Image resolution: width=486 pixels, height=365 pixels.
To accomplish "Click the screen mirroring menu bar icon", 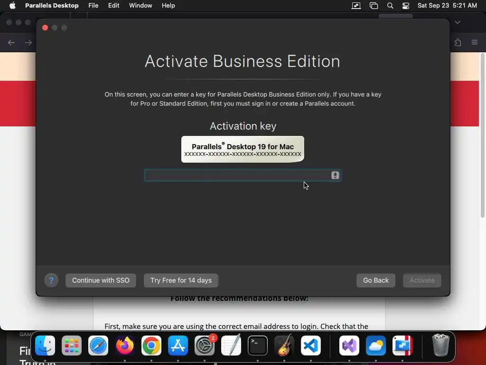I will click(x=356, y=6).
